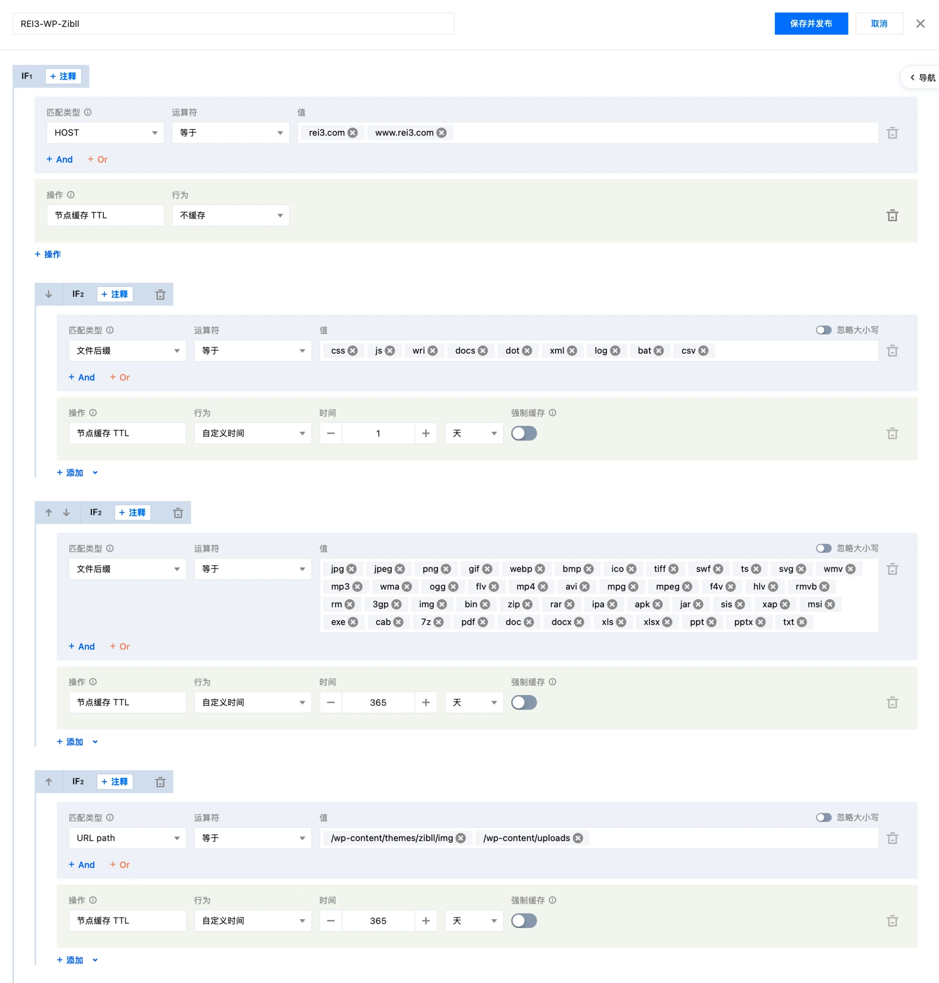
Task: Open the URL path match type dropdown
Action: point(127,838)
